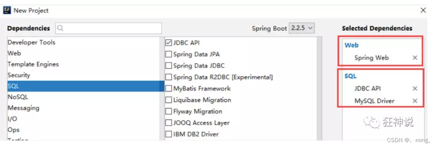Open the Spring Boot version dropdown
The width and height of the screenshot is (436, 147).
pos(302,28)
